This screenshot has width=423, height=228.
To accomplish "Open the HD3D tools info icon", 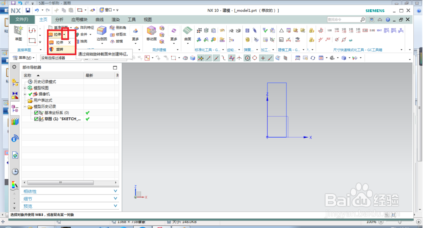I will coord(15,138).
